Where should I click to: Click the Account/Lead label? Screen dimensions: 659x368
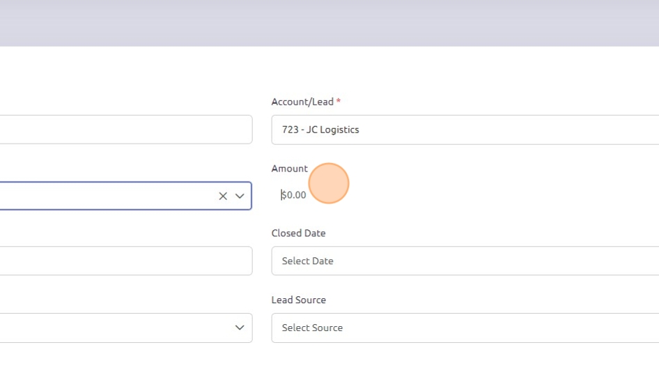(x=302, y=102)
